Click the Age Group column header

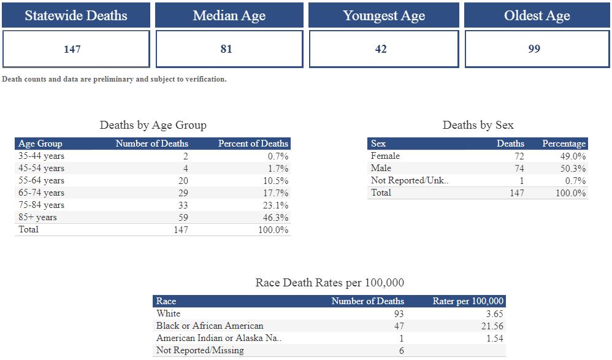(40, 144)
